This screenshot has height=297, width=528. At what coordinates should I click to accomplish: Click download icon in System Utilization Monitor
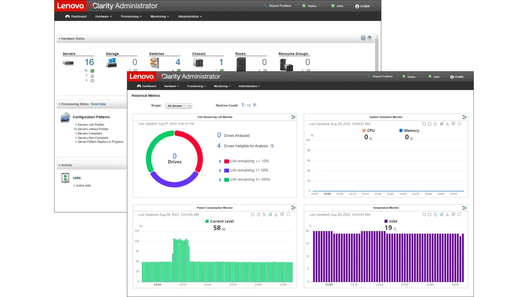pyautogui.click(x=447, y=124)
